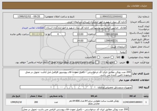Screen dimensions: 157x111
Task: Click the response deadline date 1399/02/06
Action: 111,34
